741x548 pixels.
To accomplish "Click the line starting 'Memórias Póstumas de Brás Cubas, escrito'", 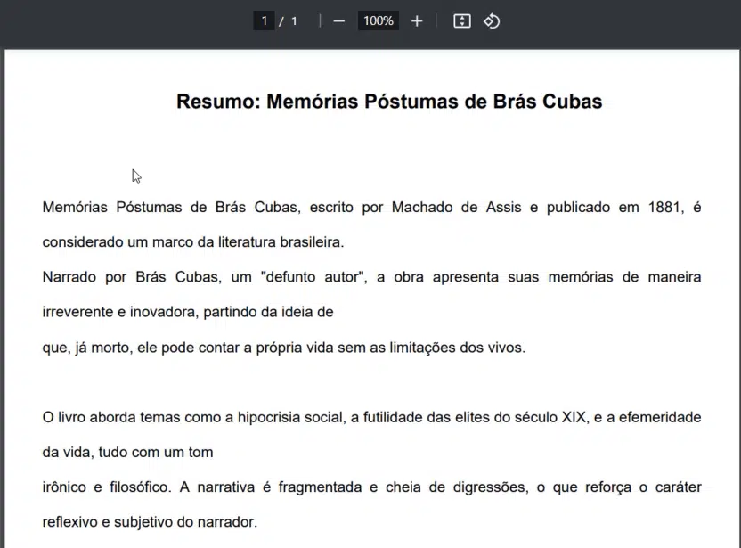I will pos(371,207).
